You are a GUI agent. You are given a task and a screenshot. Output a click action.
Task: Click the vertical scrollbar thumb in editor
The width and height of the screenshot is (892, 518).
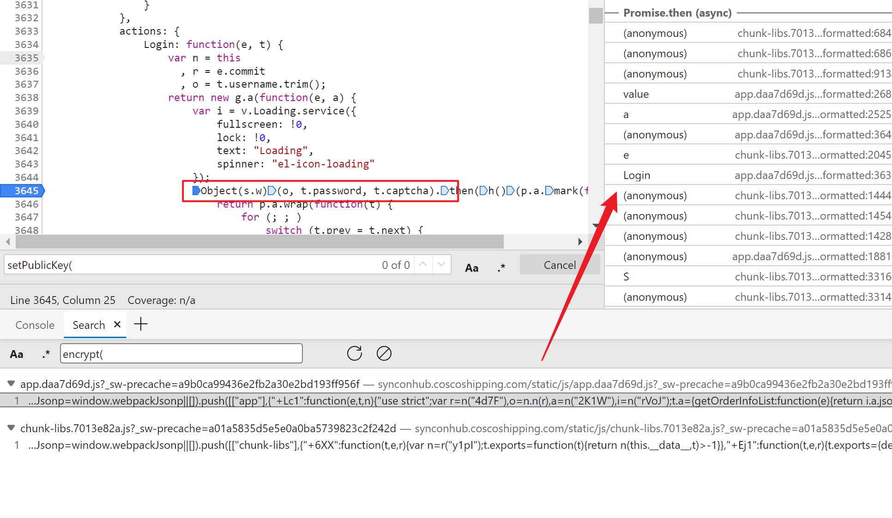click(x=596, y=16)
